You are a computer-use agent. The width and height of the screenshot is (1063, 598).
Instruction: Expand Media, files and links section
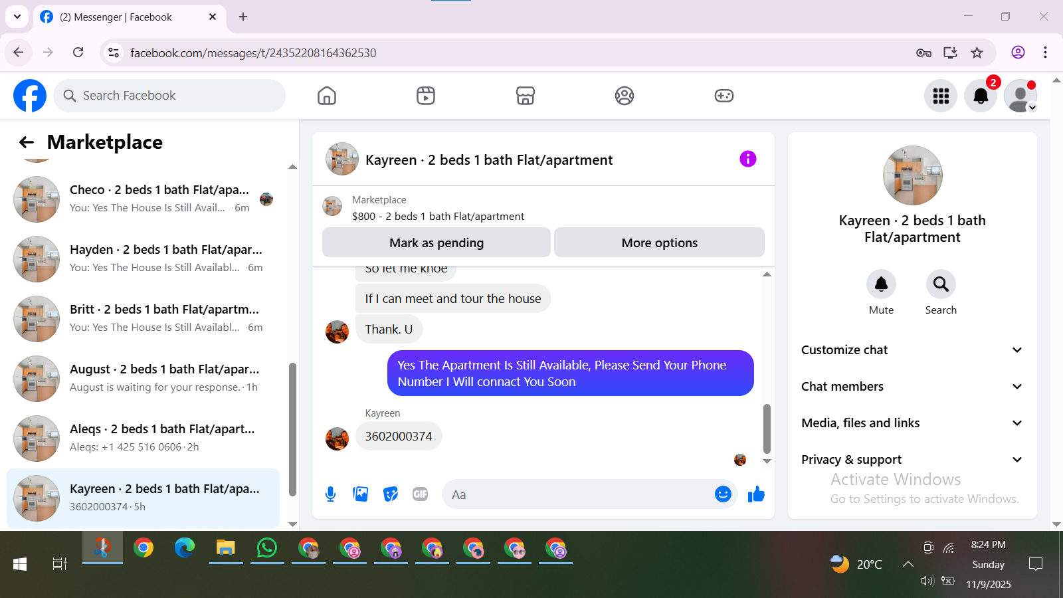point(912,423)
